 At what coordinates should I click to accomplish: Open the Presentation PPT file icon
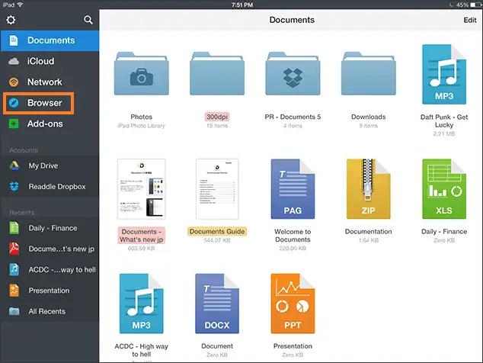point(293,304)
